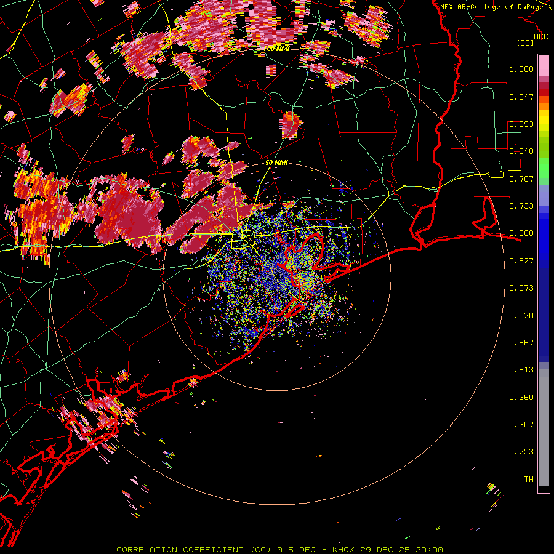The width and height of the screenshot is (554, 554).
Task: Click the 0.520 legend value
Action: point(521,316)
